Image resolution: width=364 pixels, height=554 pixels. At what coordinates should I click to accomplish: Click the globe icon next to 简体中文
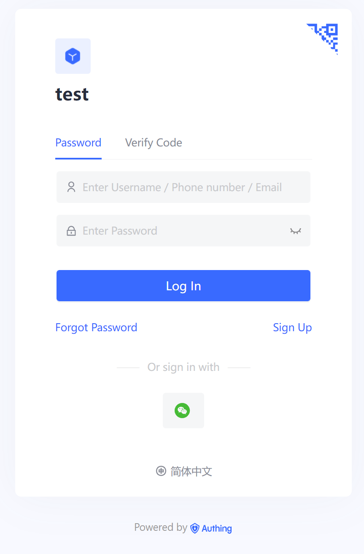(161, 471)
